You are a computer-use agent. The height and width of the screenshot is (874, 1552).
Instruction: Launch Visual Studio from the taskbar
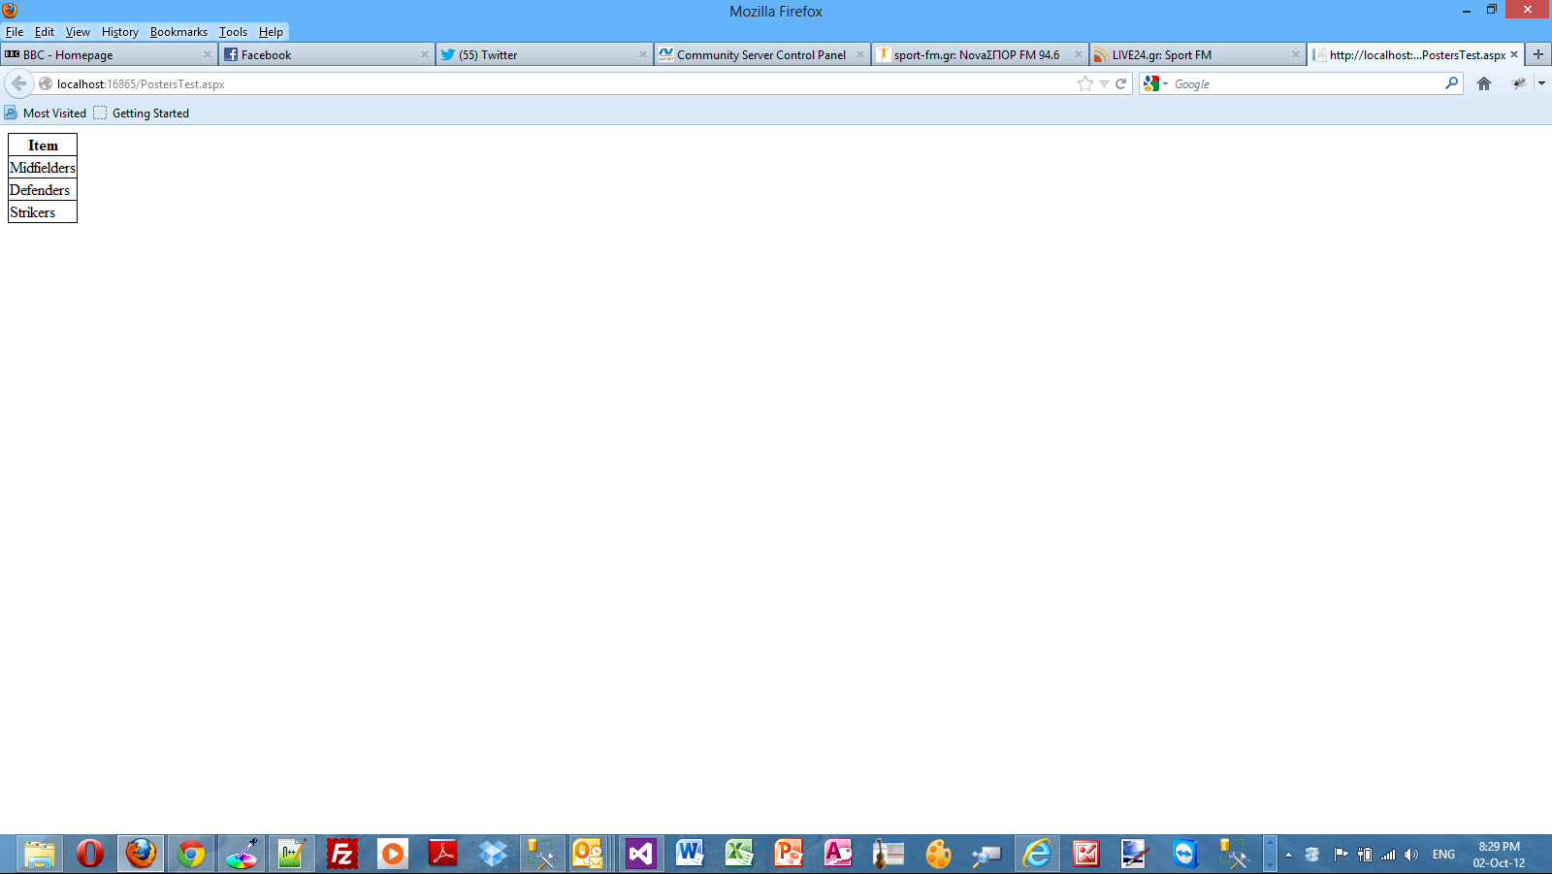(x=641, y=854)
